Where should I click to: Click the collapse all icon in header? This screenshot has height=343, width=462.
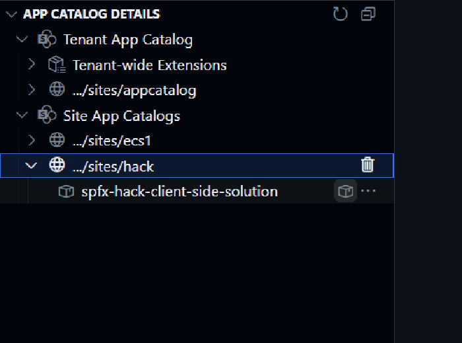tap(368, 14)
